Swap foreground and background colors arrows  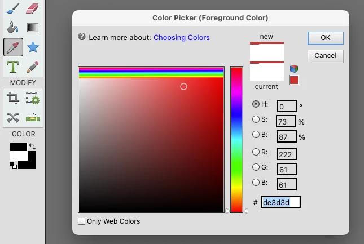(32, 147)
